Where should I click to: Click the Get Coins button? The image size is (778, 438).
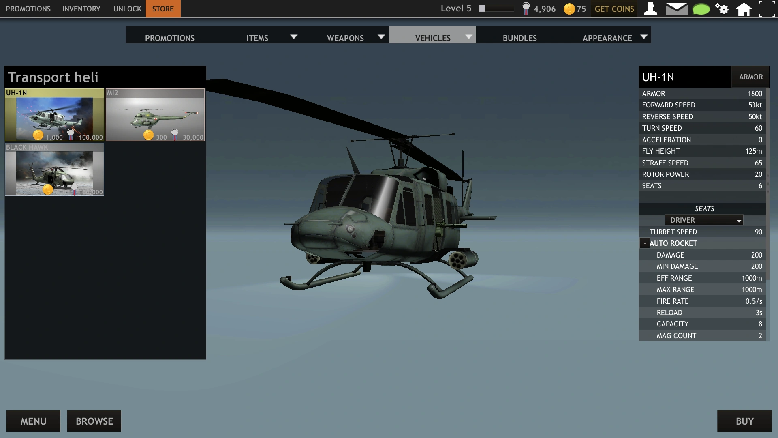[x=614, y=9]
